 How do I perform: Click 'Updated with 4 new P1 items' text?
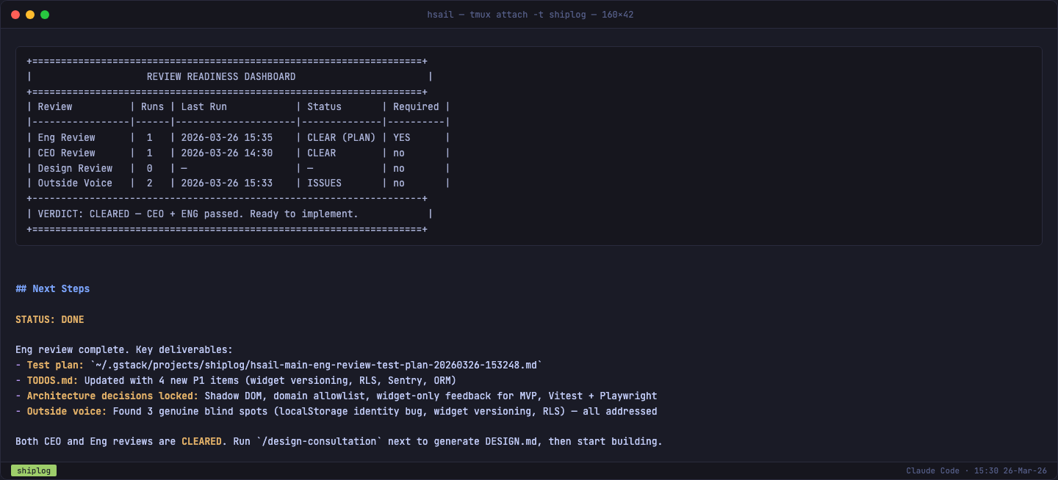(164, 381)
